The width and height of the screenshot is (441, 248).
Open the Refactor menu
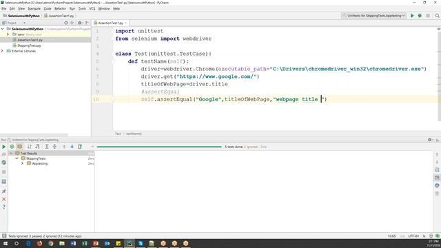[x=60, y=9]
